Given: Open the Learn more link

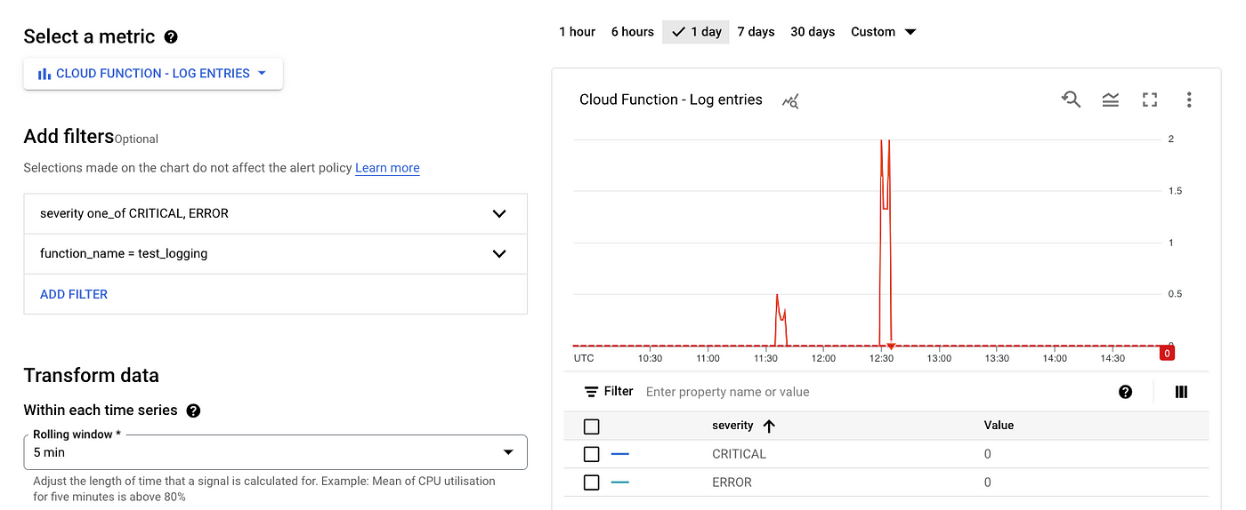Looking at the screenshot, I should pyautogui.click(x=387, y=168).
